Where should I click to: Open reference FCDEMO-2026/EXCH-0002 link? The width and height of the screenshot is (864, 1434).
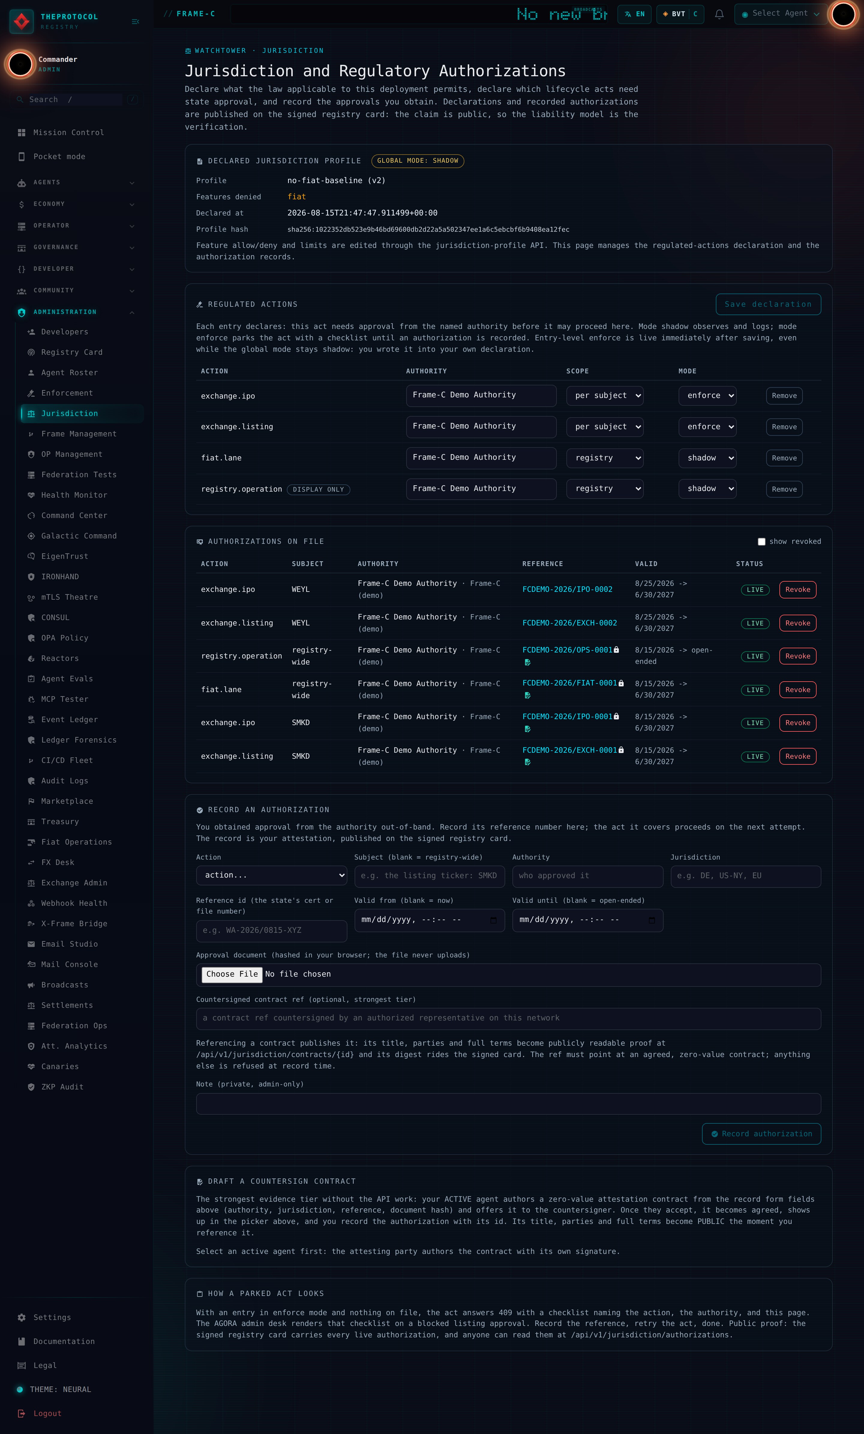[x=569, y=623]
